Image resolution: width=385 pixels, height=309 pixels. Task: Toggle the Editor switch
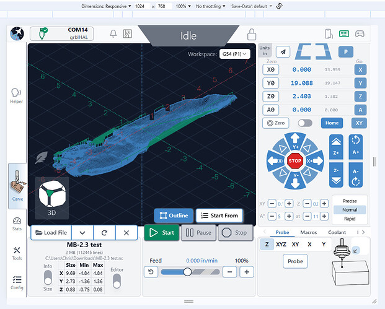116,280
